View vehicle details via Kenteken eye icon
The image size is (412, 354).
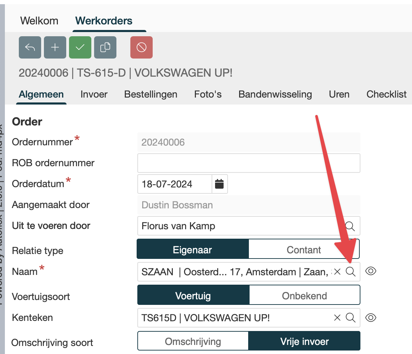(x=371, y=318)
